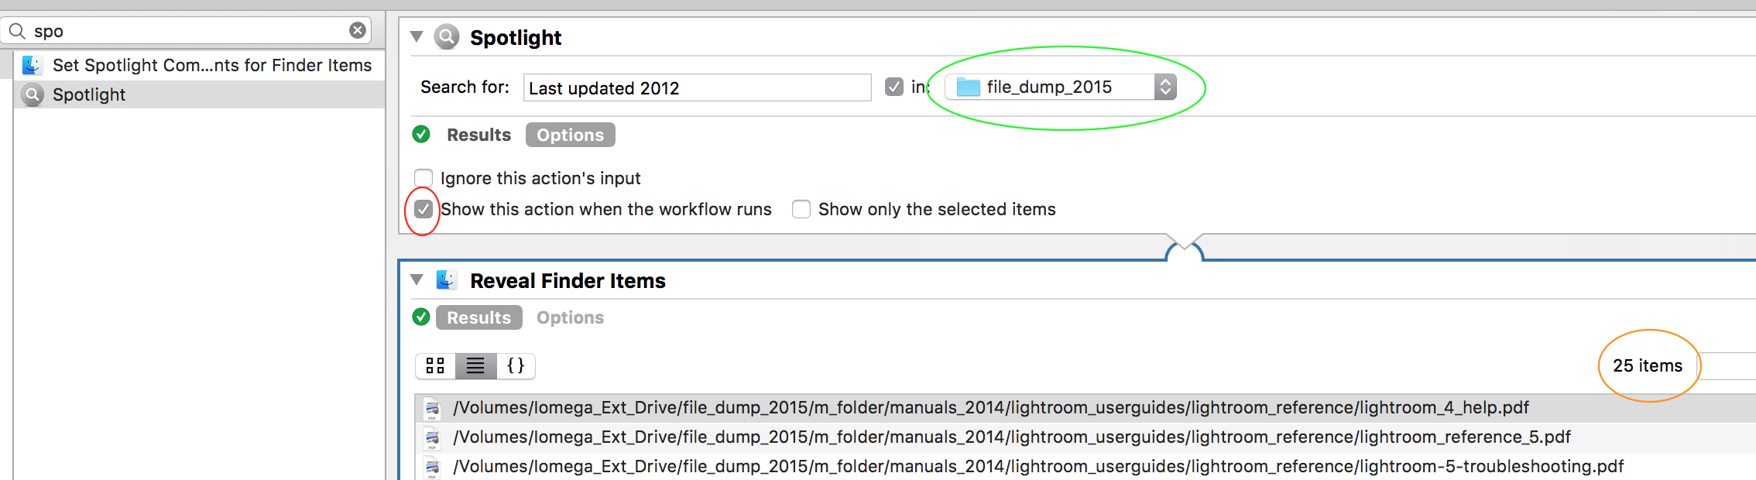Enable 'Show only the selected items' checkbox
The width and height of the screenshot is (1756, 480).
click(801, 209)
